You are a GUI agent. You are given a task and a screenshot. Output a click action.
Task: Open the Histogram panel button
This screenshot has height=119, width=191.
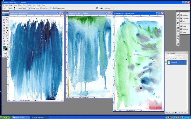click(x=184, y=18)
